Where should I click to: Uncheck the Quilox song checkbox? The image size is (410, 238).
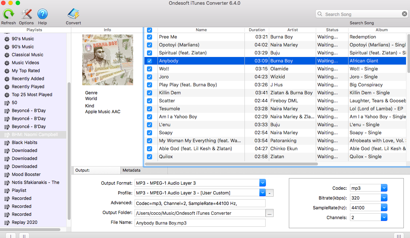click(x=149, y=157)
